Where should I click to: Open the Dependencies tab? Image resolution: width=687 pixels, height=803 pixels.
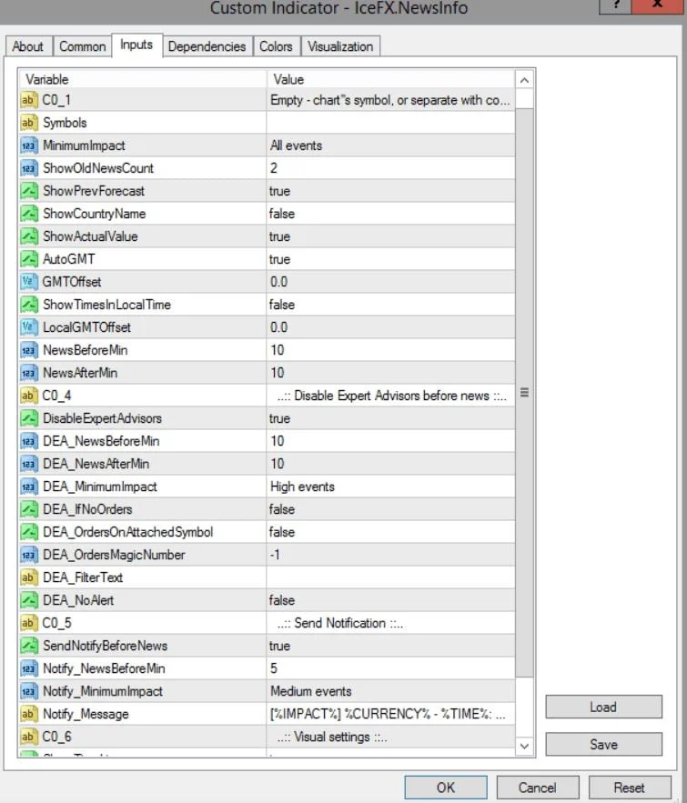[x=207, y=46]
